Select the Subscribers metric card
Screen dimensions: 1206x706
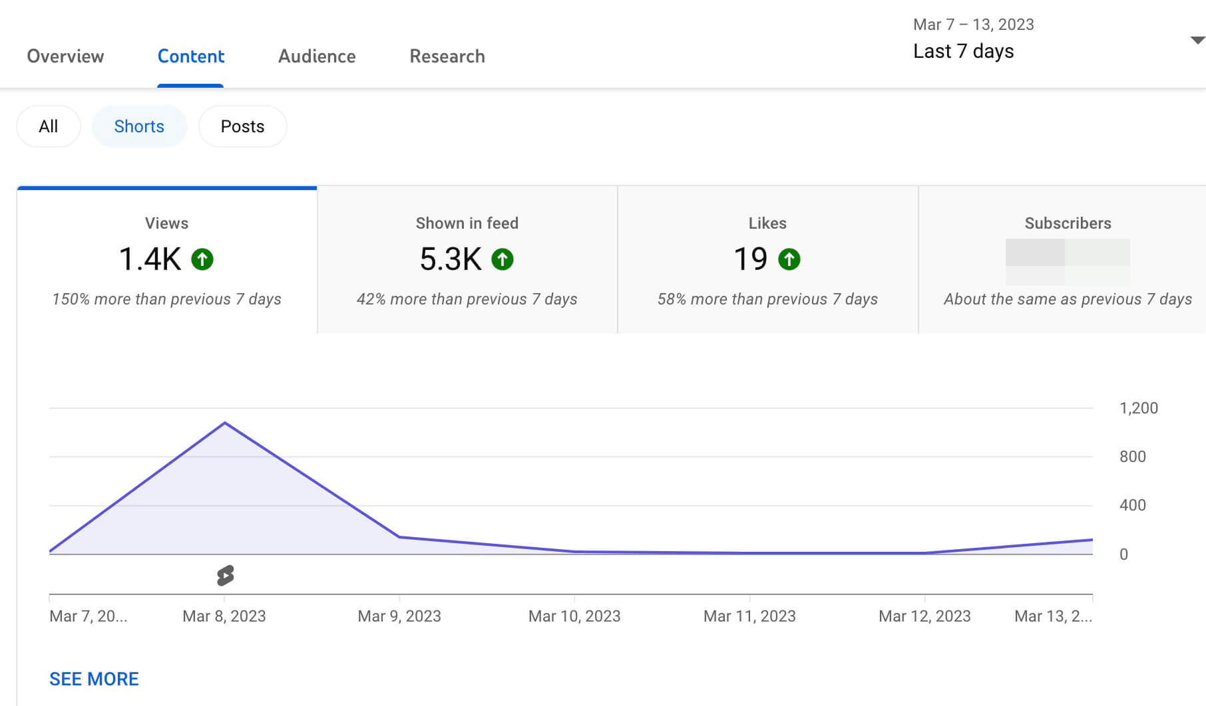[x=1067, y=261]
